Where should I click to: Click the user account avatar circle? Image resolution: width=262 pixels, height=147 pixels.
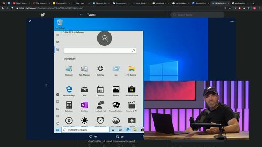105,38
